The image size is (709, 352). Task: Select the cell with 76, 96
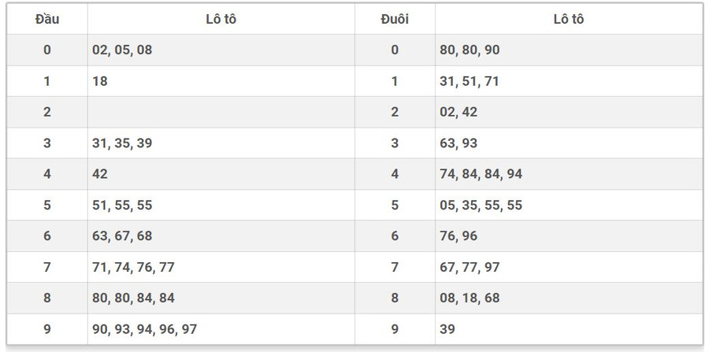click(458, 236)
